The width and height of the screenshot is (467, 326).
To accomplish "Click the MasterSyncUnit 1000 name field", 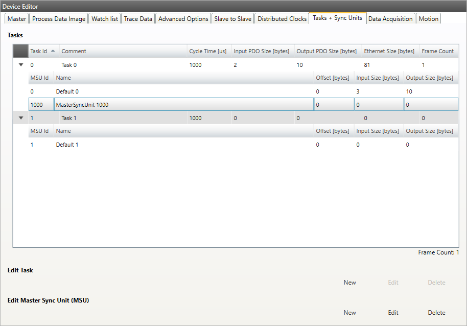I will pos(183,105).
